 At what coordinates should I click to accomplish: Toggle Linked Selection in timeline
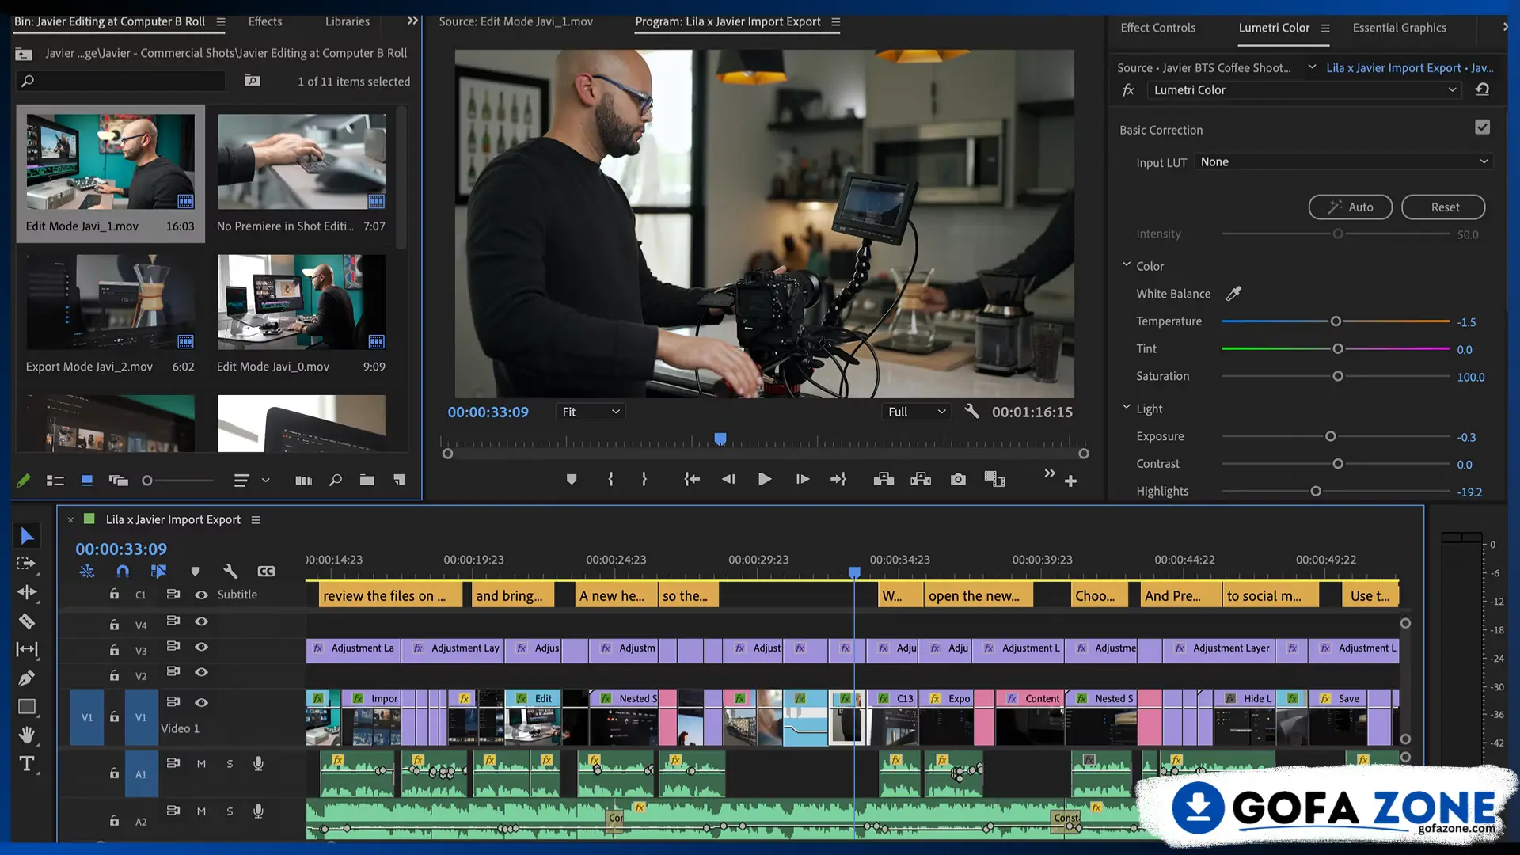click(x=158, y=571)
